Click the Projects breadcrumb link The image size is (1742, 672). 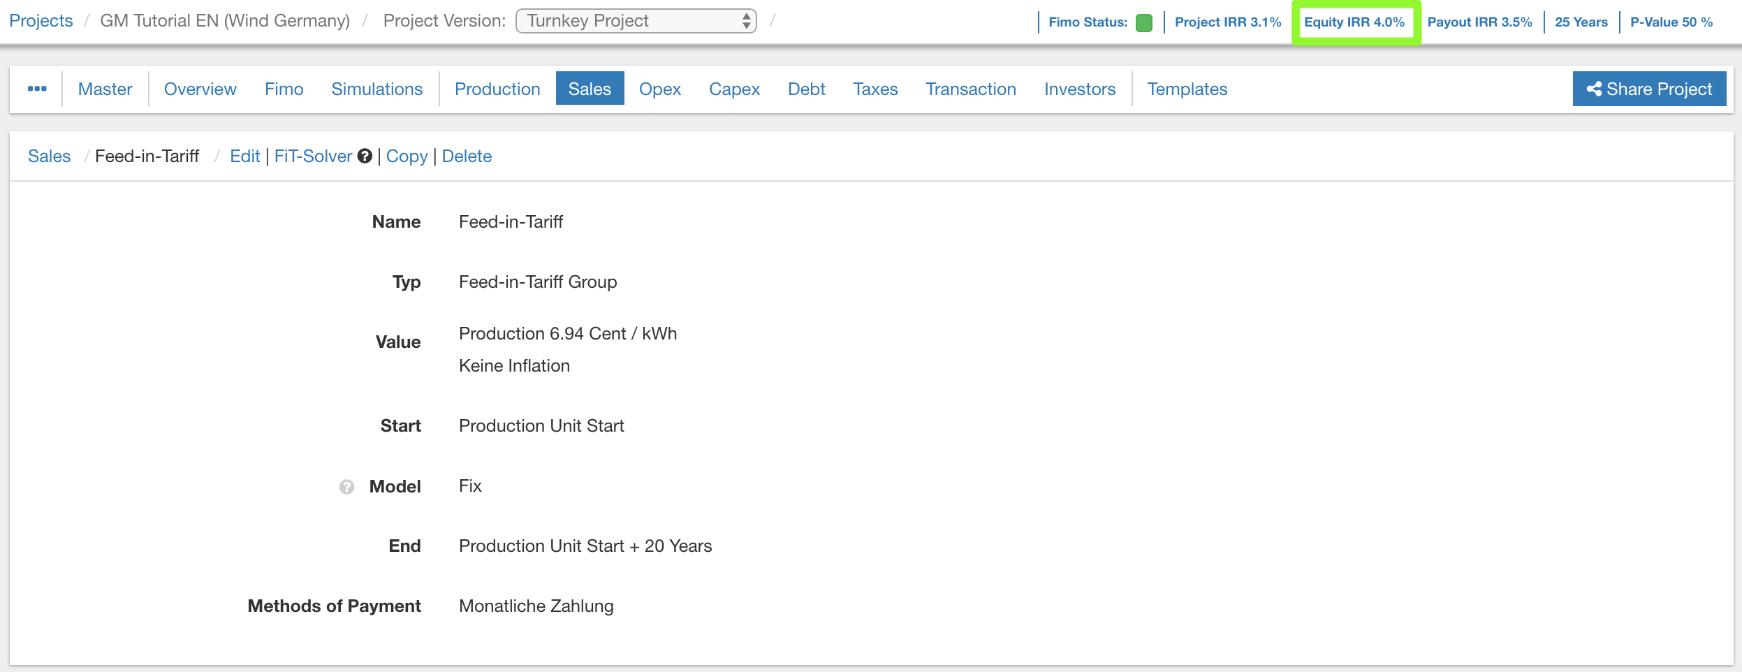[x=41, y=21]
